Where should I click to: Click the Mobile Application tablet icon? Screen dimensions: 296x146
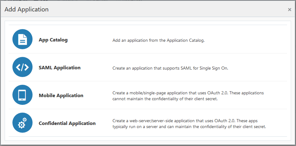(22, 95)
